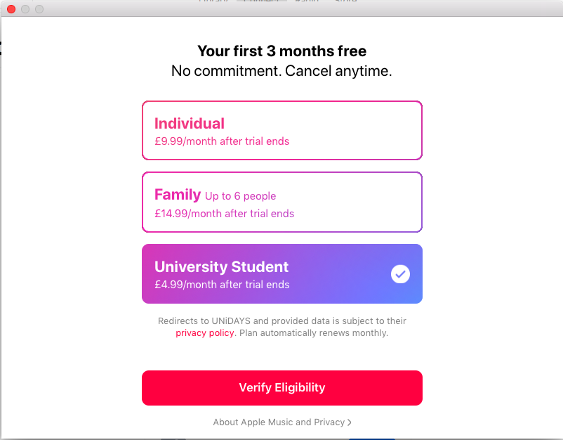Click the £9.99/month price under Individual

coord(222,141)
